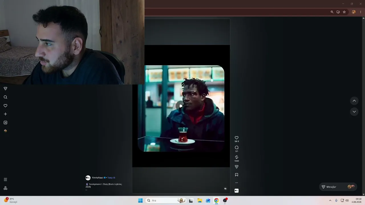Viewport: 365px width, 205px height.
Task: Open the dashboard chart icon in sidebar
Action: 5,122
